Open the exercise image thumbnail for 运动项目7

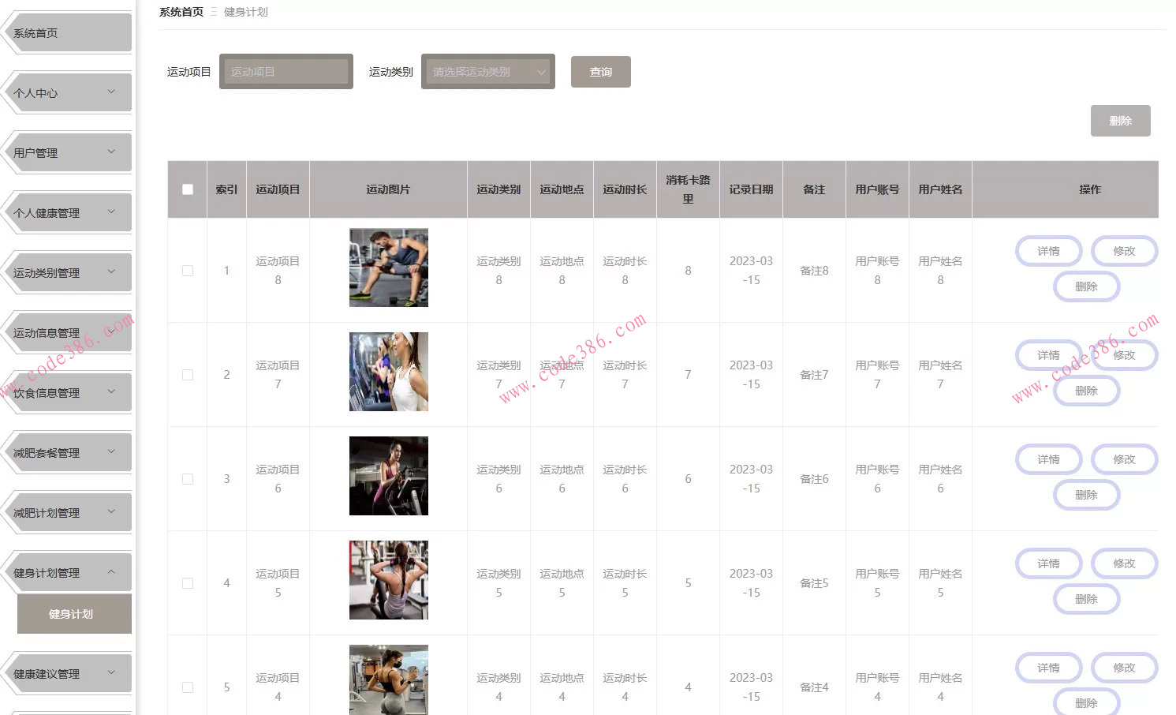389,372
